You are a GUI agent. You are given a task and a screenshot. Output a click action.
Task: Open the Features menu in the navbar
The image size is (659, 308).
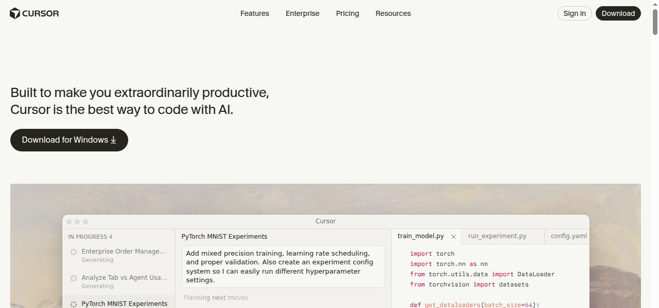(254, 13)
